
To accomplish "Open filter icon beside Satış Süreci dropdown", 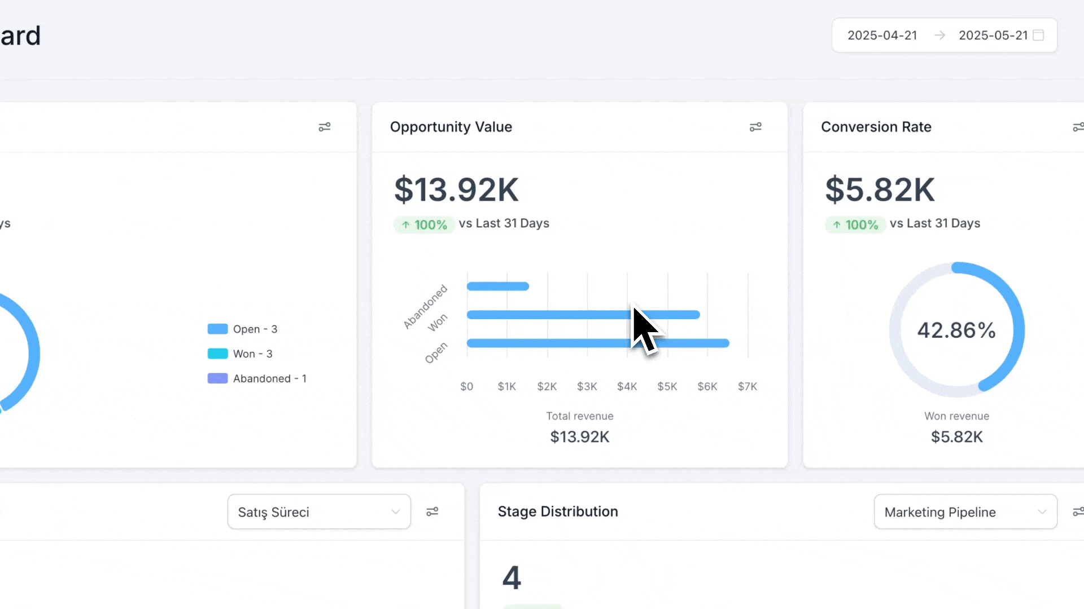I will pyautogui.click(x=432, y=511).
